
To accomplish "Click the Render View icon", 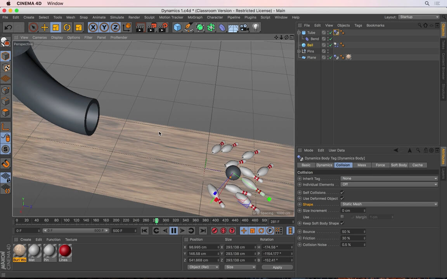I will click(x=140, y=27).
